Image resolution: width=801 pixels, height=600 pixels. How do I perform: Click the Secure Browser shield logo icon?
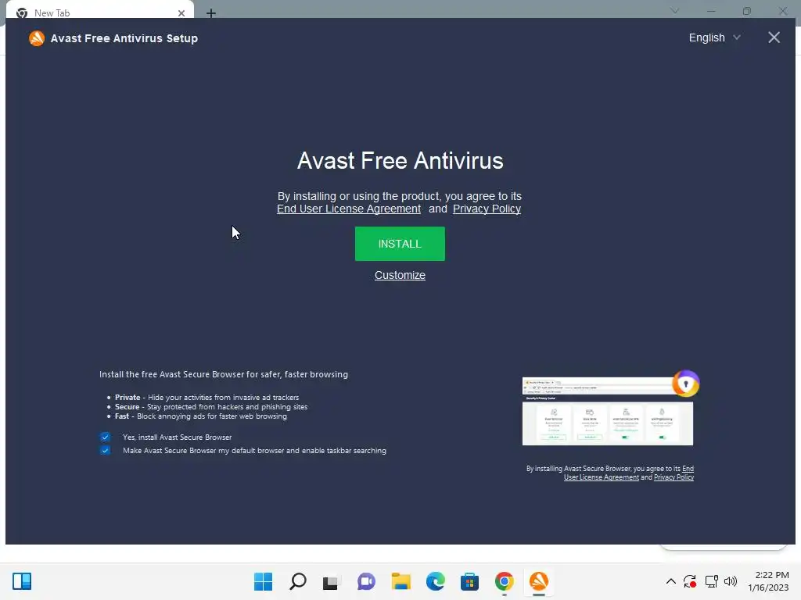coord(685,384)
